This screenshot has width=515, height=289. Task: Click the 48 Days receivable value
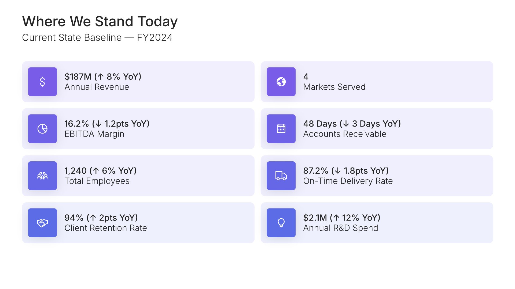click(352, 124)
